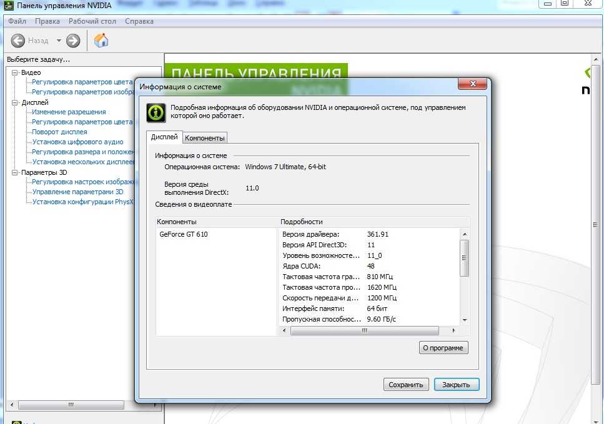The height and width of the screenshot is (424, 604).
Task: Switch to the Компоненты tab
Action: click(x=205, y=138)
